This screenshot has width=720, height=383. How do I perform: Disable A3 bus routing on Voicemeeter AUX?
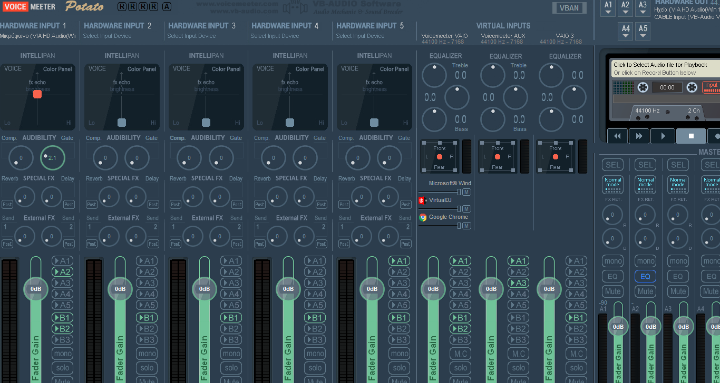[518, 283]
